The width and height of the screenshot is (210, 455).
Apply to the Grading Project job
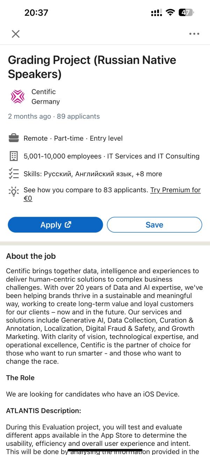pyautogui.click(x=55, y=225)
